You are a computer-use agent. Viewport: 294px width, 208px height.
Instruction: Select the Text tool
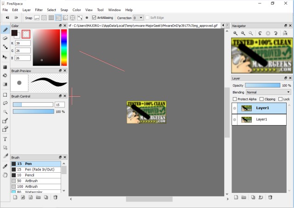point(5,139)
